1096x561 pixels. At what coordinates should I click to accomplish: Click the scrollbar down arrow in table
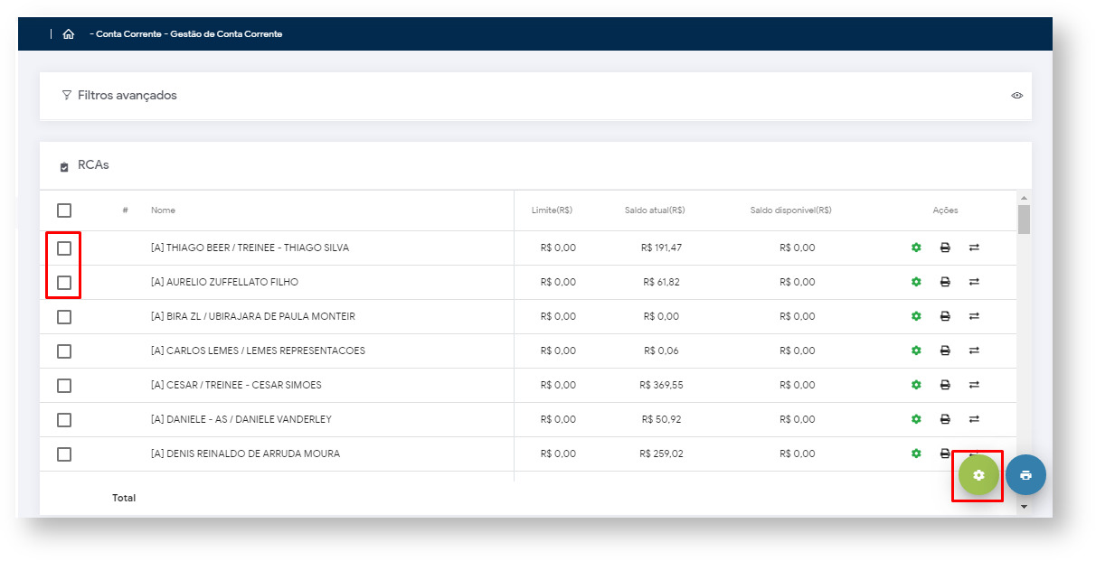(1024, 507)
